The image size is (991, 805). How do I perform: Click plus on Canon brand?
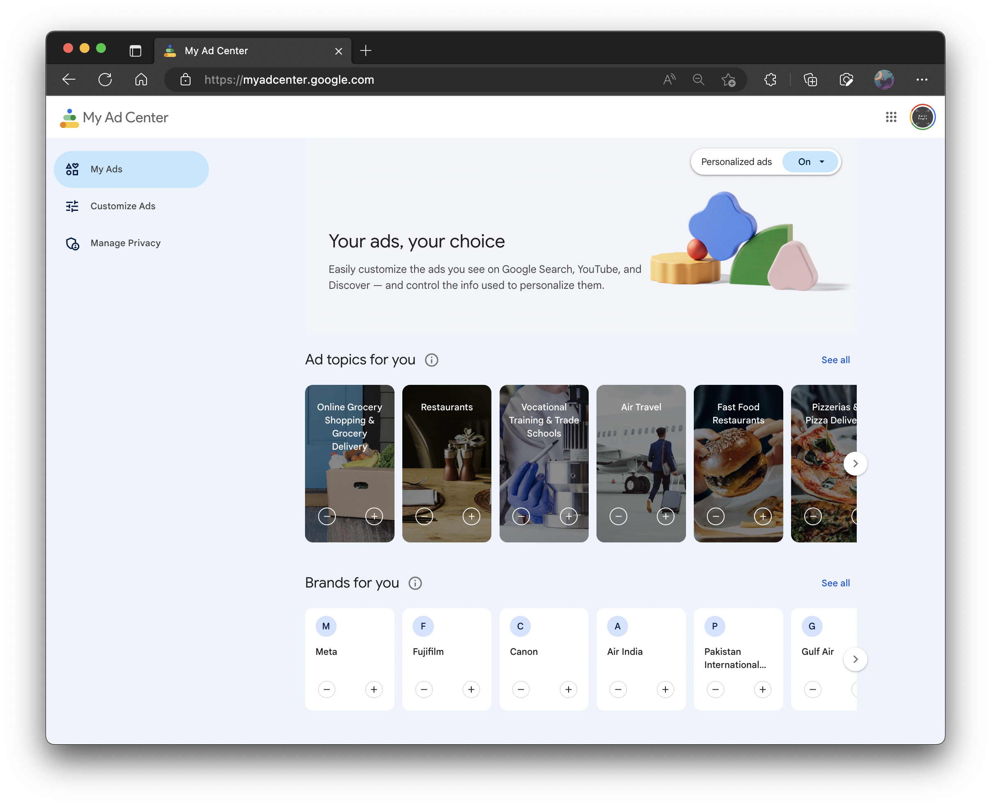pyautogui.click(x=568, y=690)
